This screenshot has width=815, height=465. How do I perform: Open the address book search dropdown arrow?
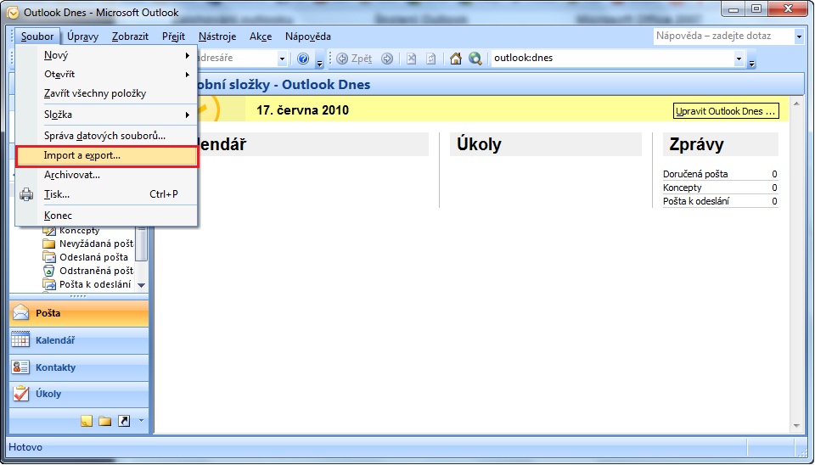[x=282, y=59]
